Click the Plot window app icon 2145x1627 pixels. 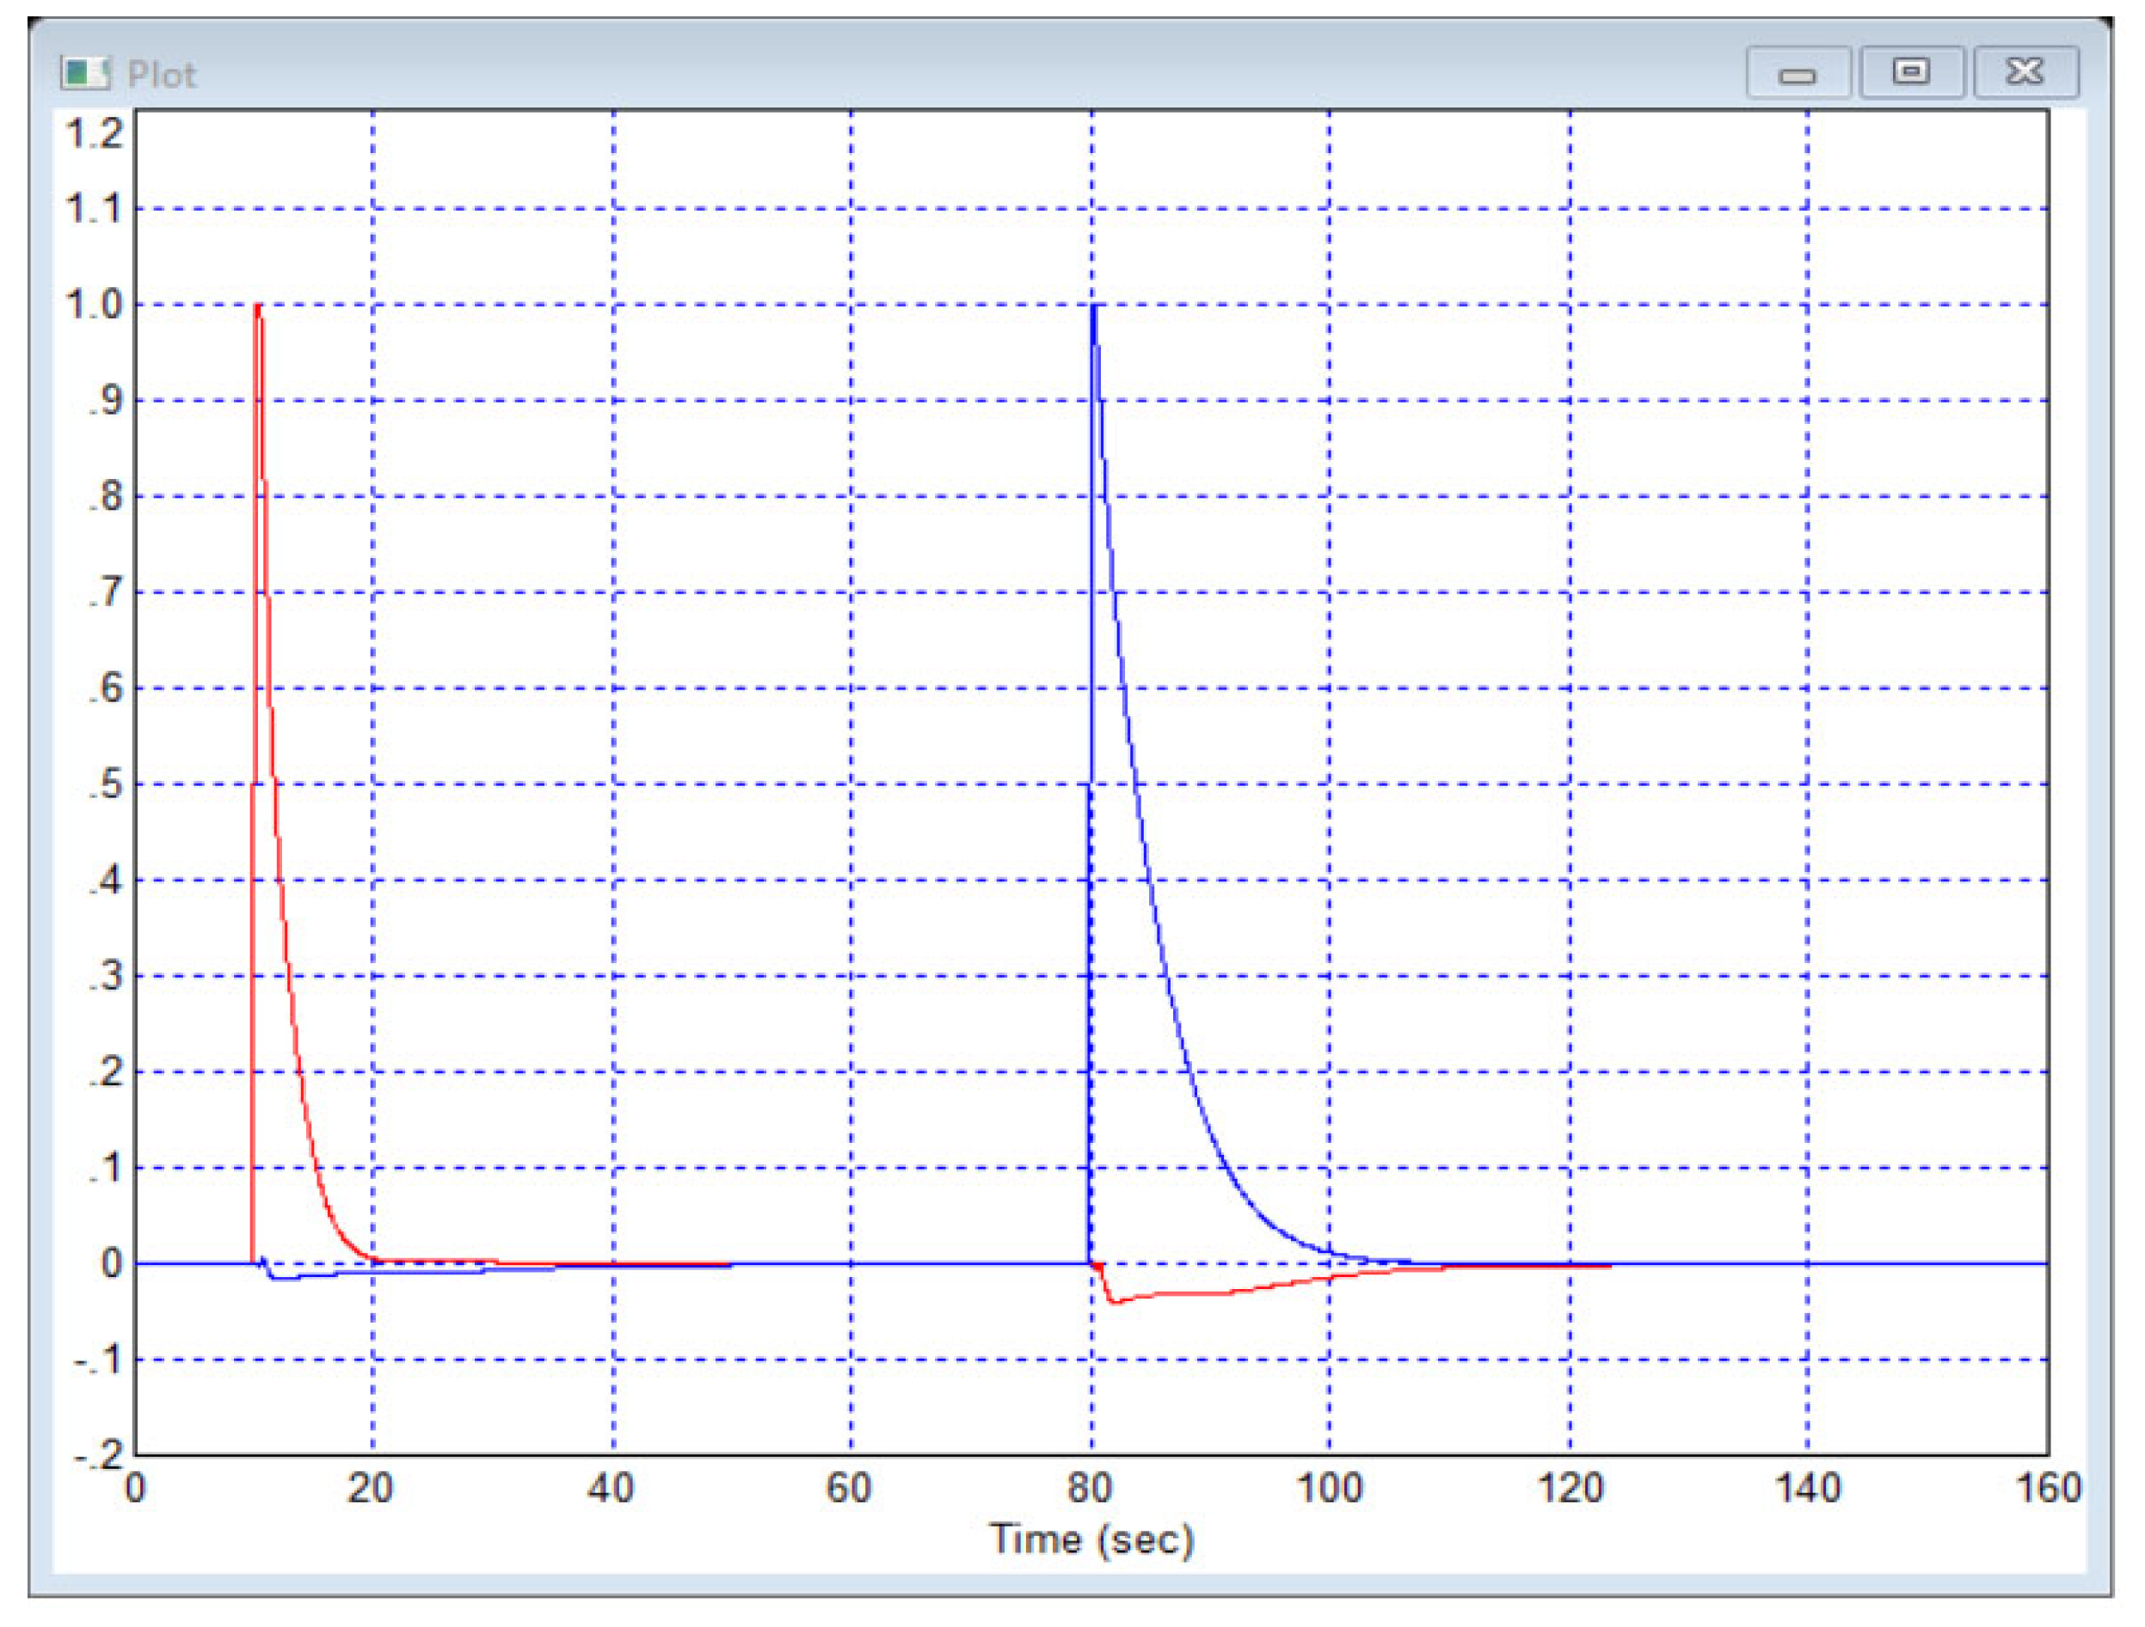[x=85, y=73]
